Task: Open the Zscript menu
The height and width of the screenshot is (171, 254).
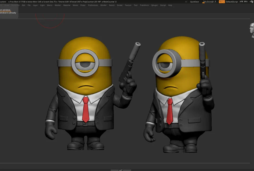Action: tap(163, 5)
